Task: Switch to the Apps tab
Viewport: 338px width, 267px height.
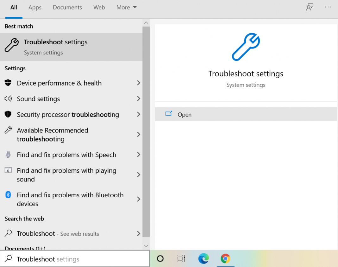Action: pyautogui.click(x=35, y=7)
